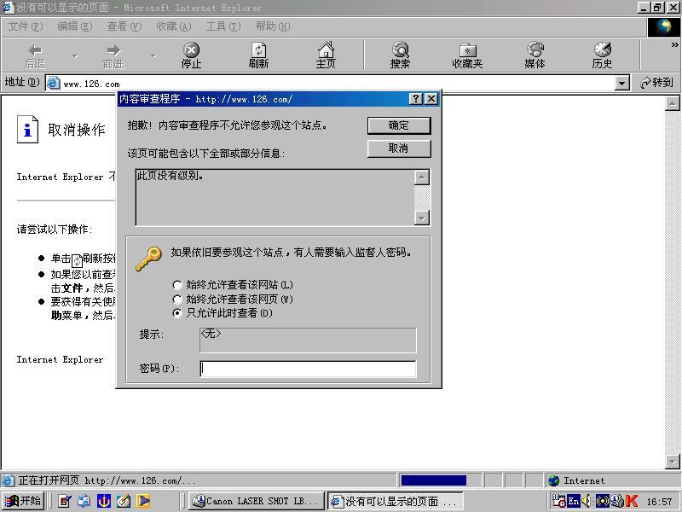
Task: Click the supervisor password (密码) field
Action: (x=308, y=369)
